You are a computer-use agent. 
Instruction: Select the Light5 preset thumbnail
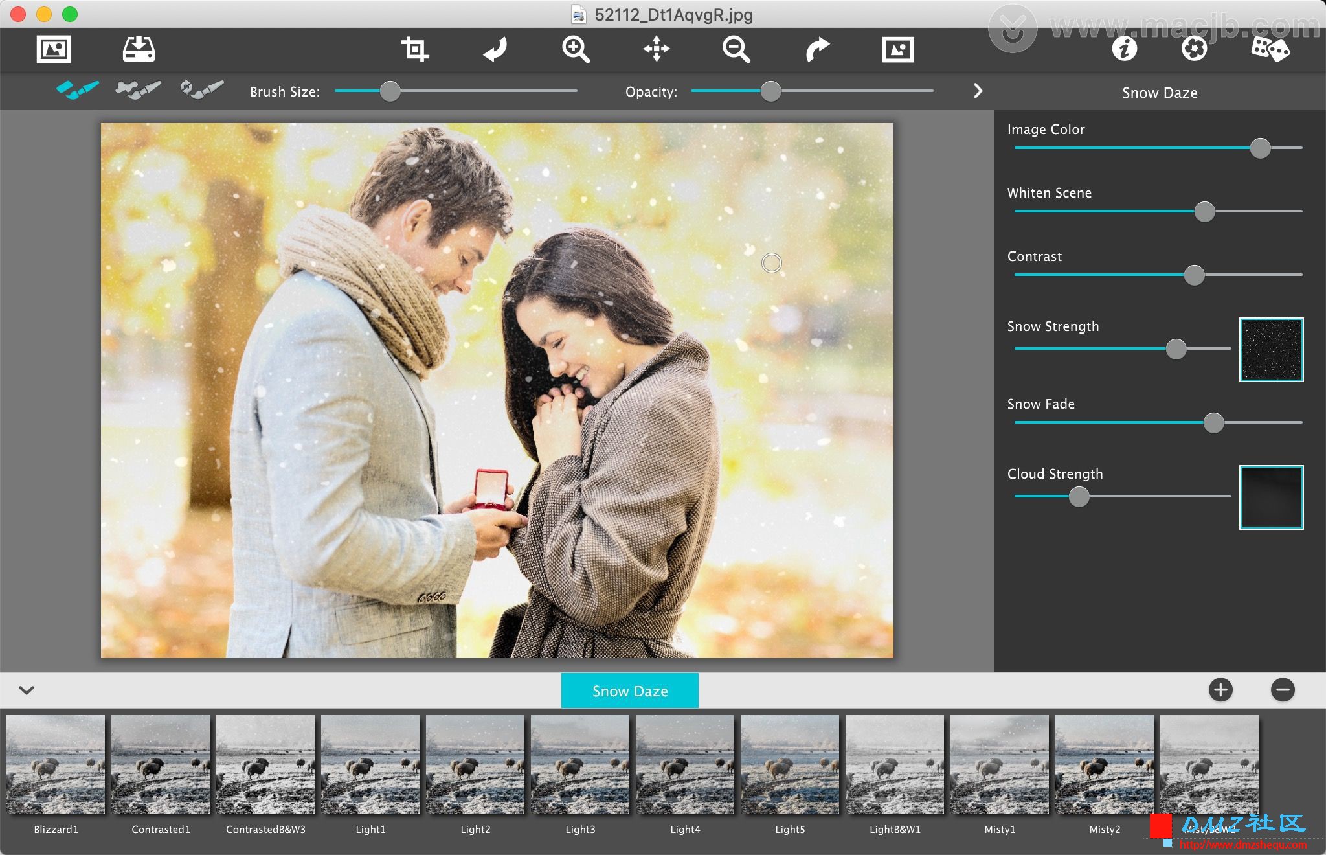pos(790,764)
